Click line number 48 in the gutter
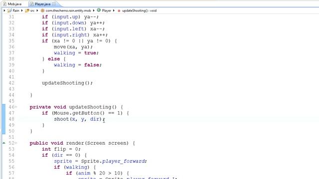319x179 pixels. 11,119
